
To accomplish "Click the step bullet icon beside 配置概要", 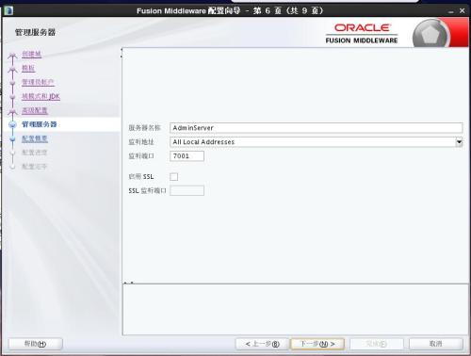I will coord(12,138).
